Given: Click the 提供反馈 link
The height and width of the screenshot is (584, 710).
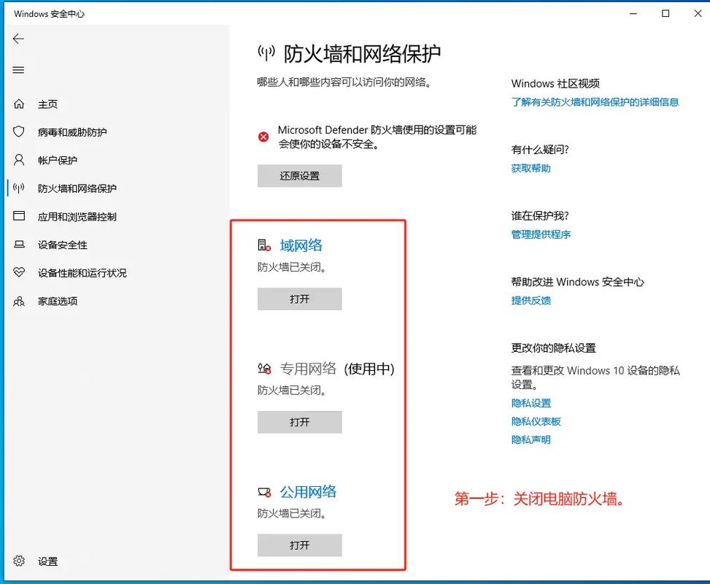Looking at the screenshot, I should [x=530, y=300].
